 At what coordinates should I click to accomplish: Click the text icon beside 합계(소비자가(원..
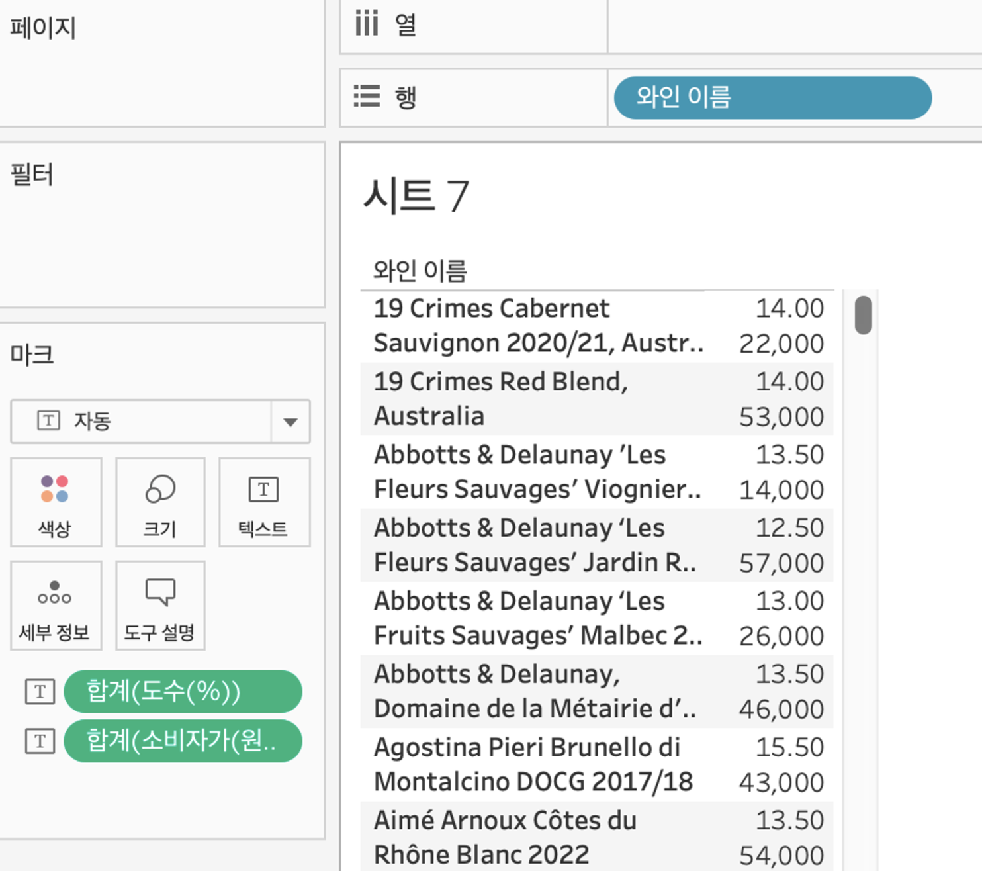(40, 741)
